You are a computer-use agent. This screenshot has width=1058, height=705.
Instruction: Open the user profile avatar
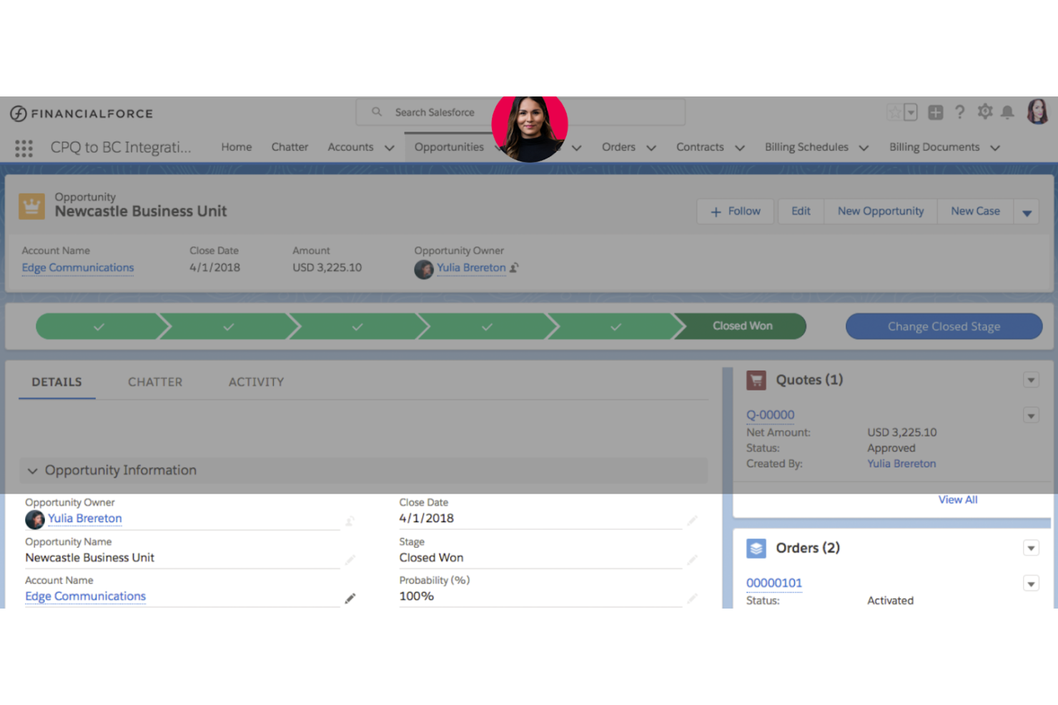(x=1037, y=111)
